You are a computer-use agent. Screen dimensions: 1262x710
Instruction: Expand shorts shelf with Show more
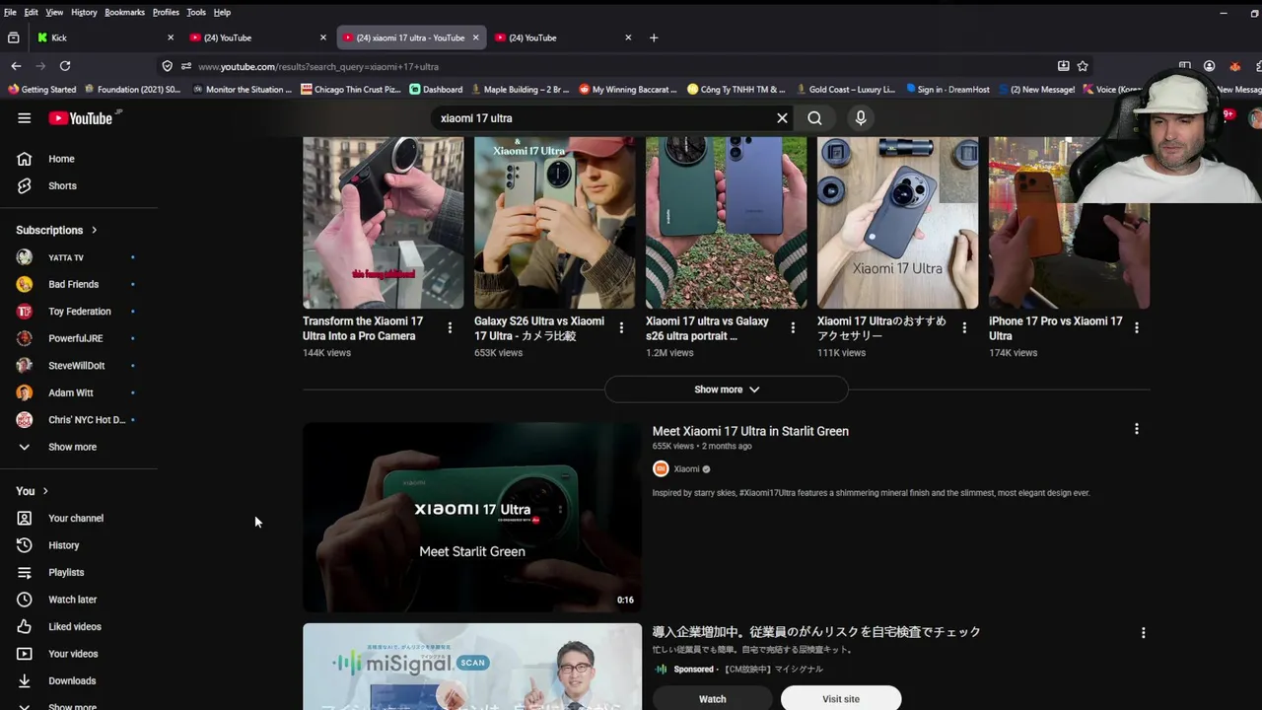(727, 390)
